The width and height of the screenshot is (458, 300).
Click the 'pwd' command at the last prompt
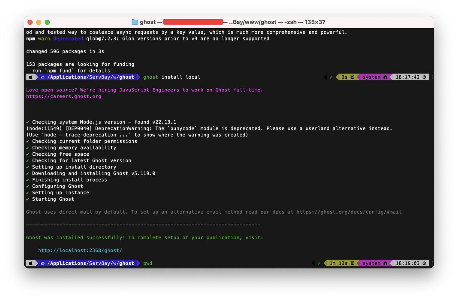(148, 263)
